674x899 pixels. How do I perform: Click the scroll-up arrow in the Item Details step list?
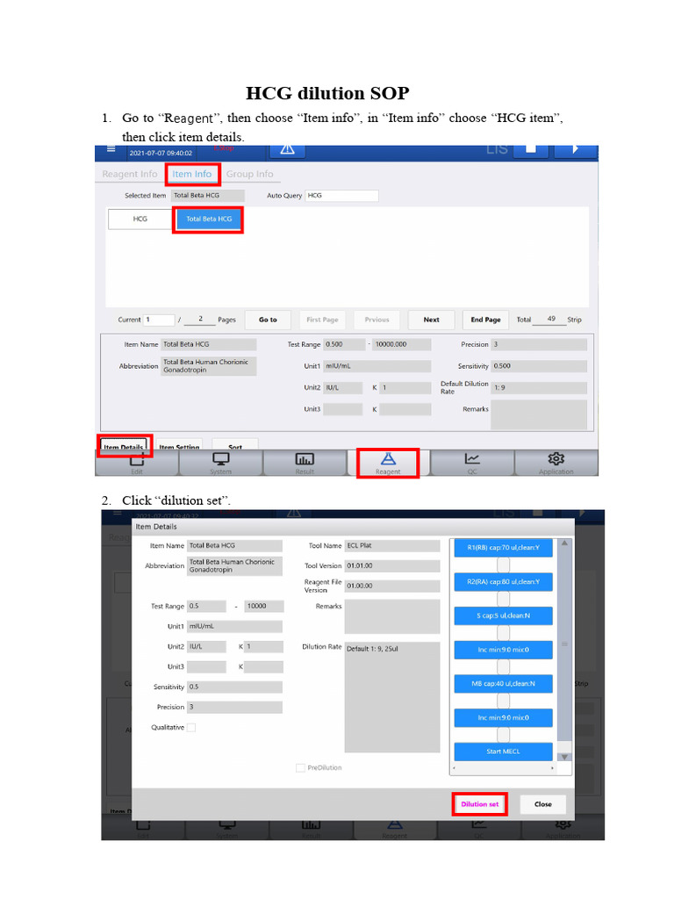pyautogui.click(x=564, y=543)
